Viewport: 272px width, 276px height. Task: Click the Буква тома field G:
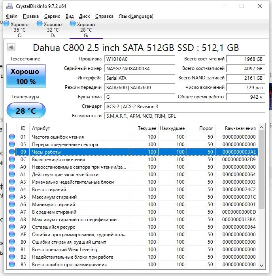pos(140,97)
